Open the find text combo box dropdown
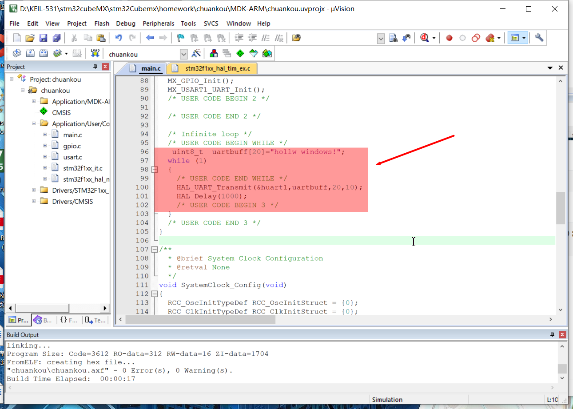 pos(381,38)
